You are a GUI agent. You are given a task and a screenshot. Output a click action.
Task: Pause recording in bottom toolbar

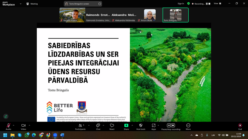pyautogui.click(x=169, y=126)
